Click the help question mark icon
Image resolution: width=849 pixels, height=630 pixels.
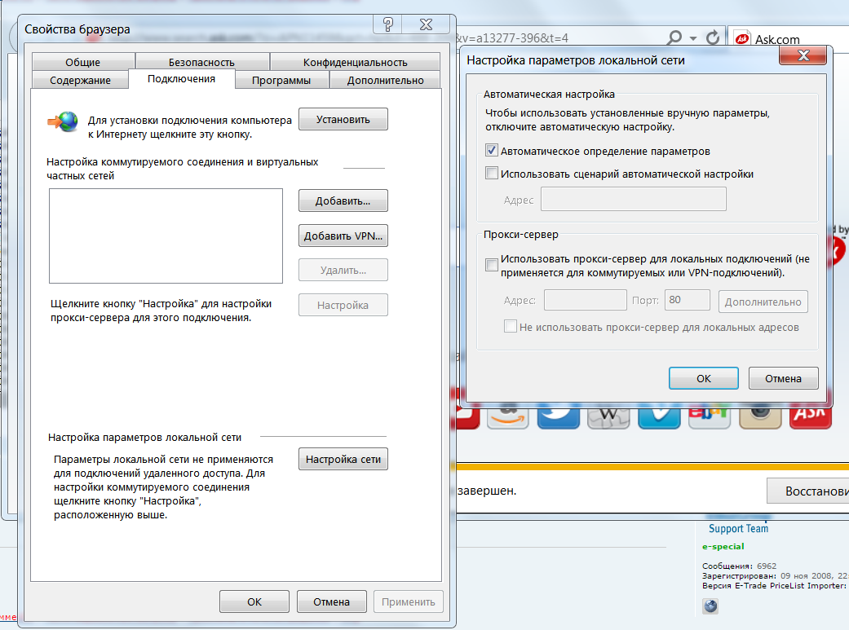[x=387, y=24]
